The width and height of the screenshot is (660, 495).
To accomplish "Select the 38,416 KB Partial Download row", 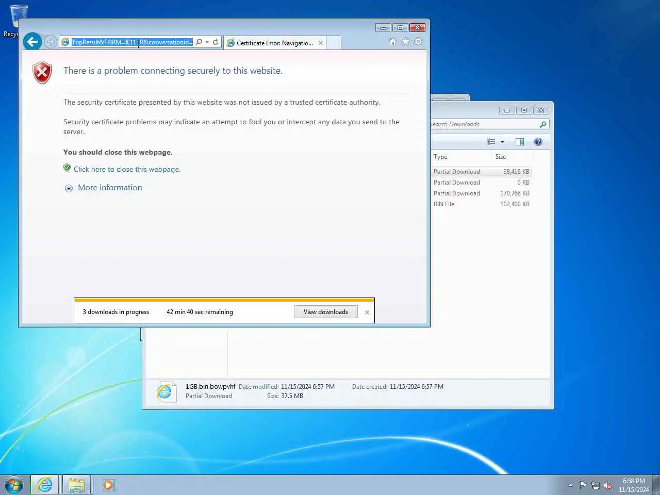I will point(481,172).
